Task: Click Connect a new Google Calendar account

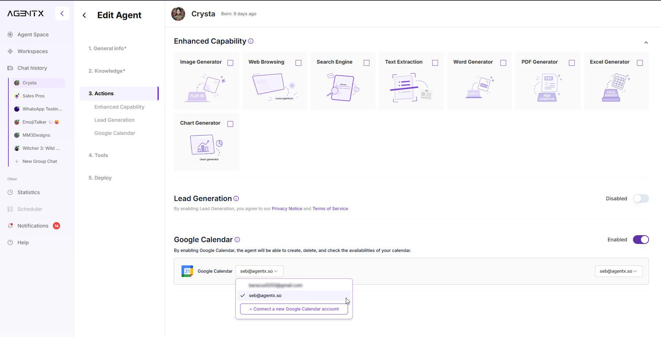Action: click(x=294, y=309)
